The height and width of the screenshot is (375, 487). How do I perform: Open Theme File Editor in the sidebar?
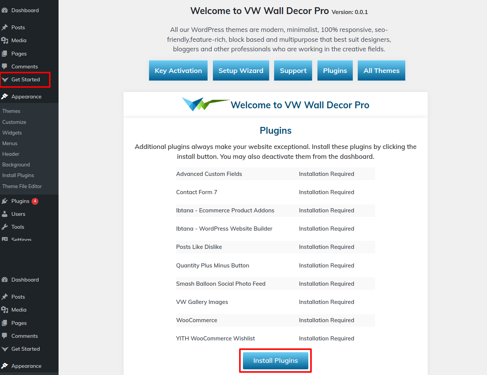click(22, 186)
